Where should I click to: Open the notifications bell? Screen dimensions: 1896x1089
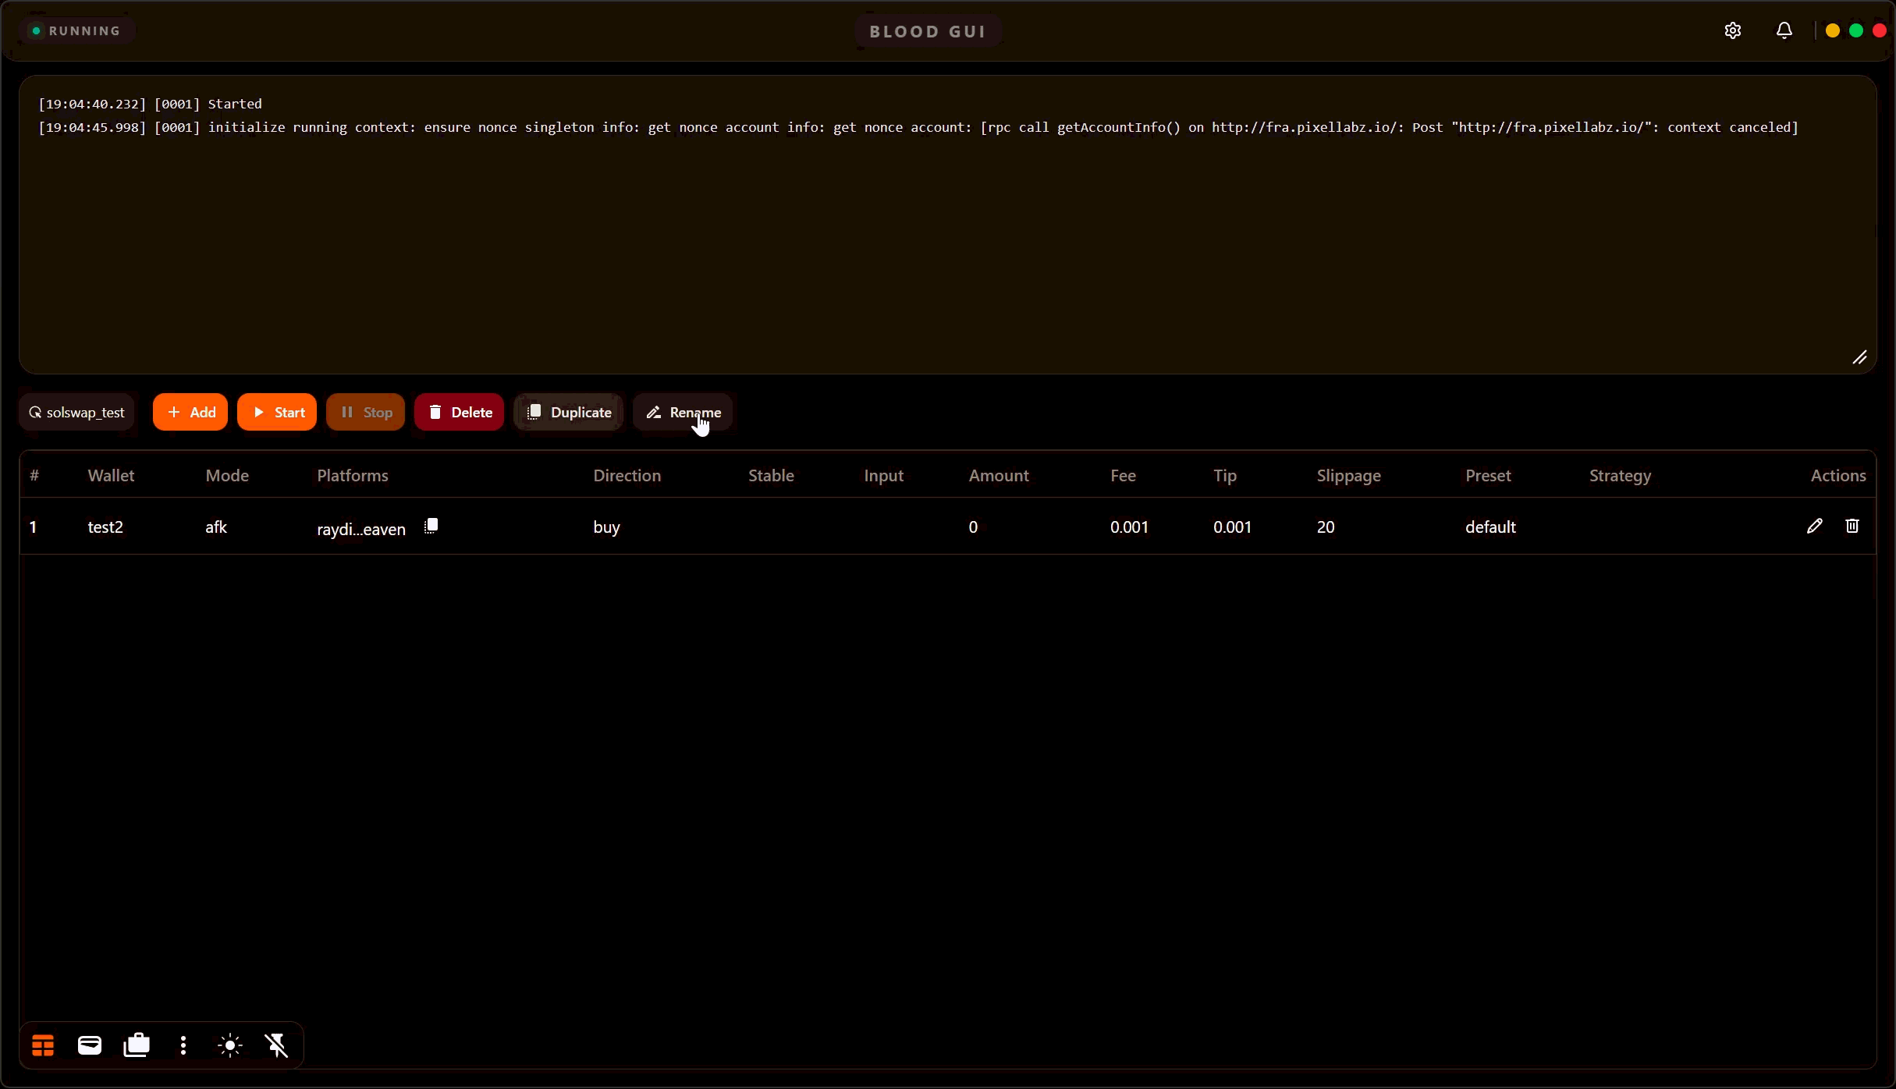[x=1784, y=30]
